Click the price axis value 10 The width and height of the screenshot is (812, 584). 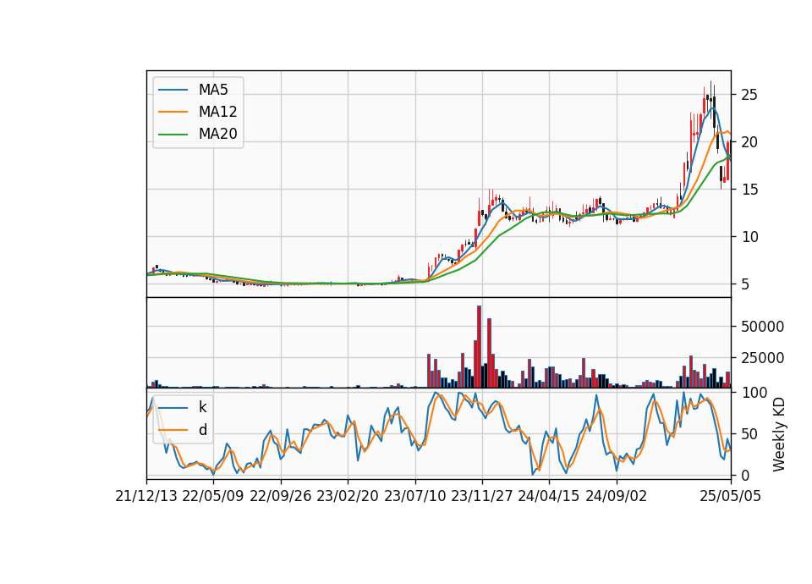tap(749, 237)
